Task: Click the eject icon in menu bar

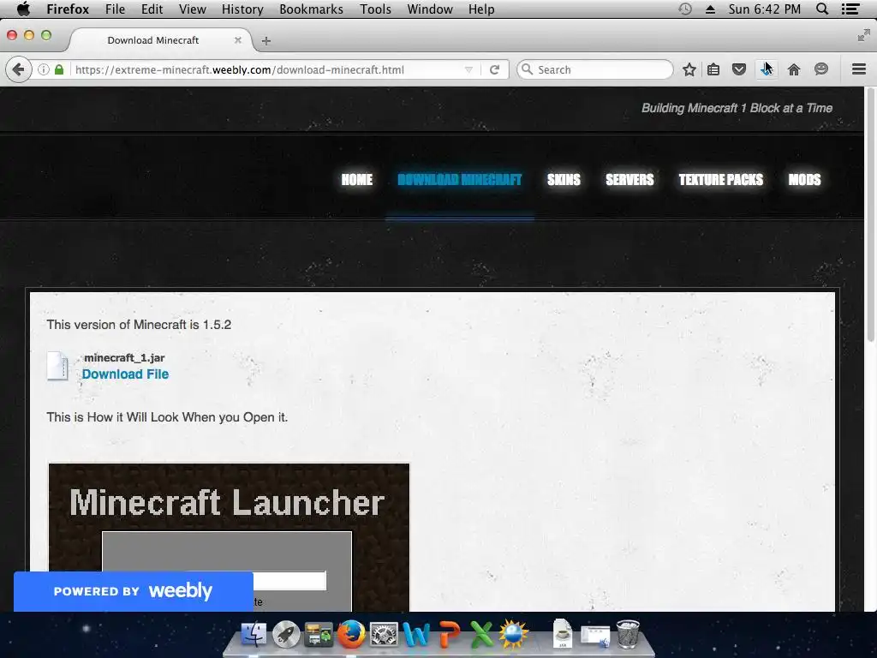Action: point(710,9)
